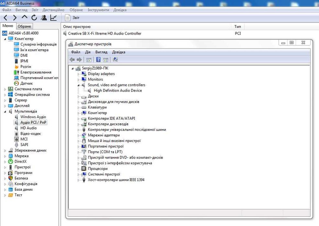Expand Monitors in Device Manager

click(78, 80)
